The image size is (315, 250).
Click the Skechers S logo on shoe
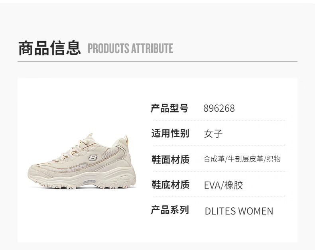[93, 157]
